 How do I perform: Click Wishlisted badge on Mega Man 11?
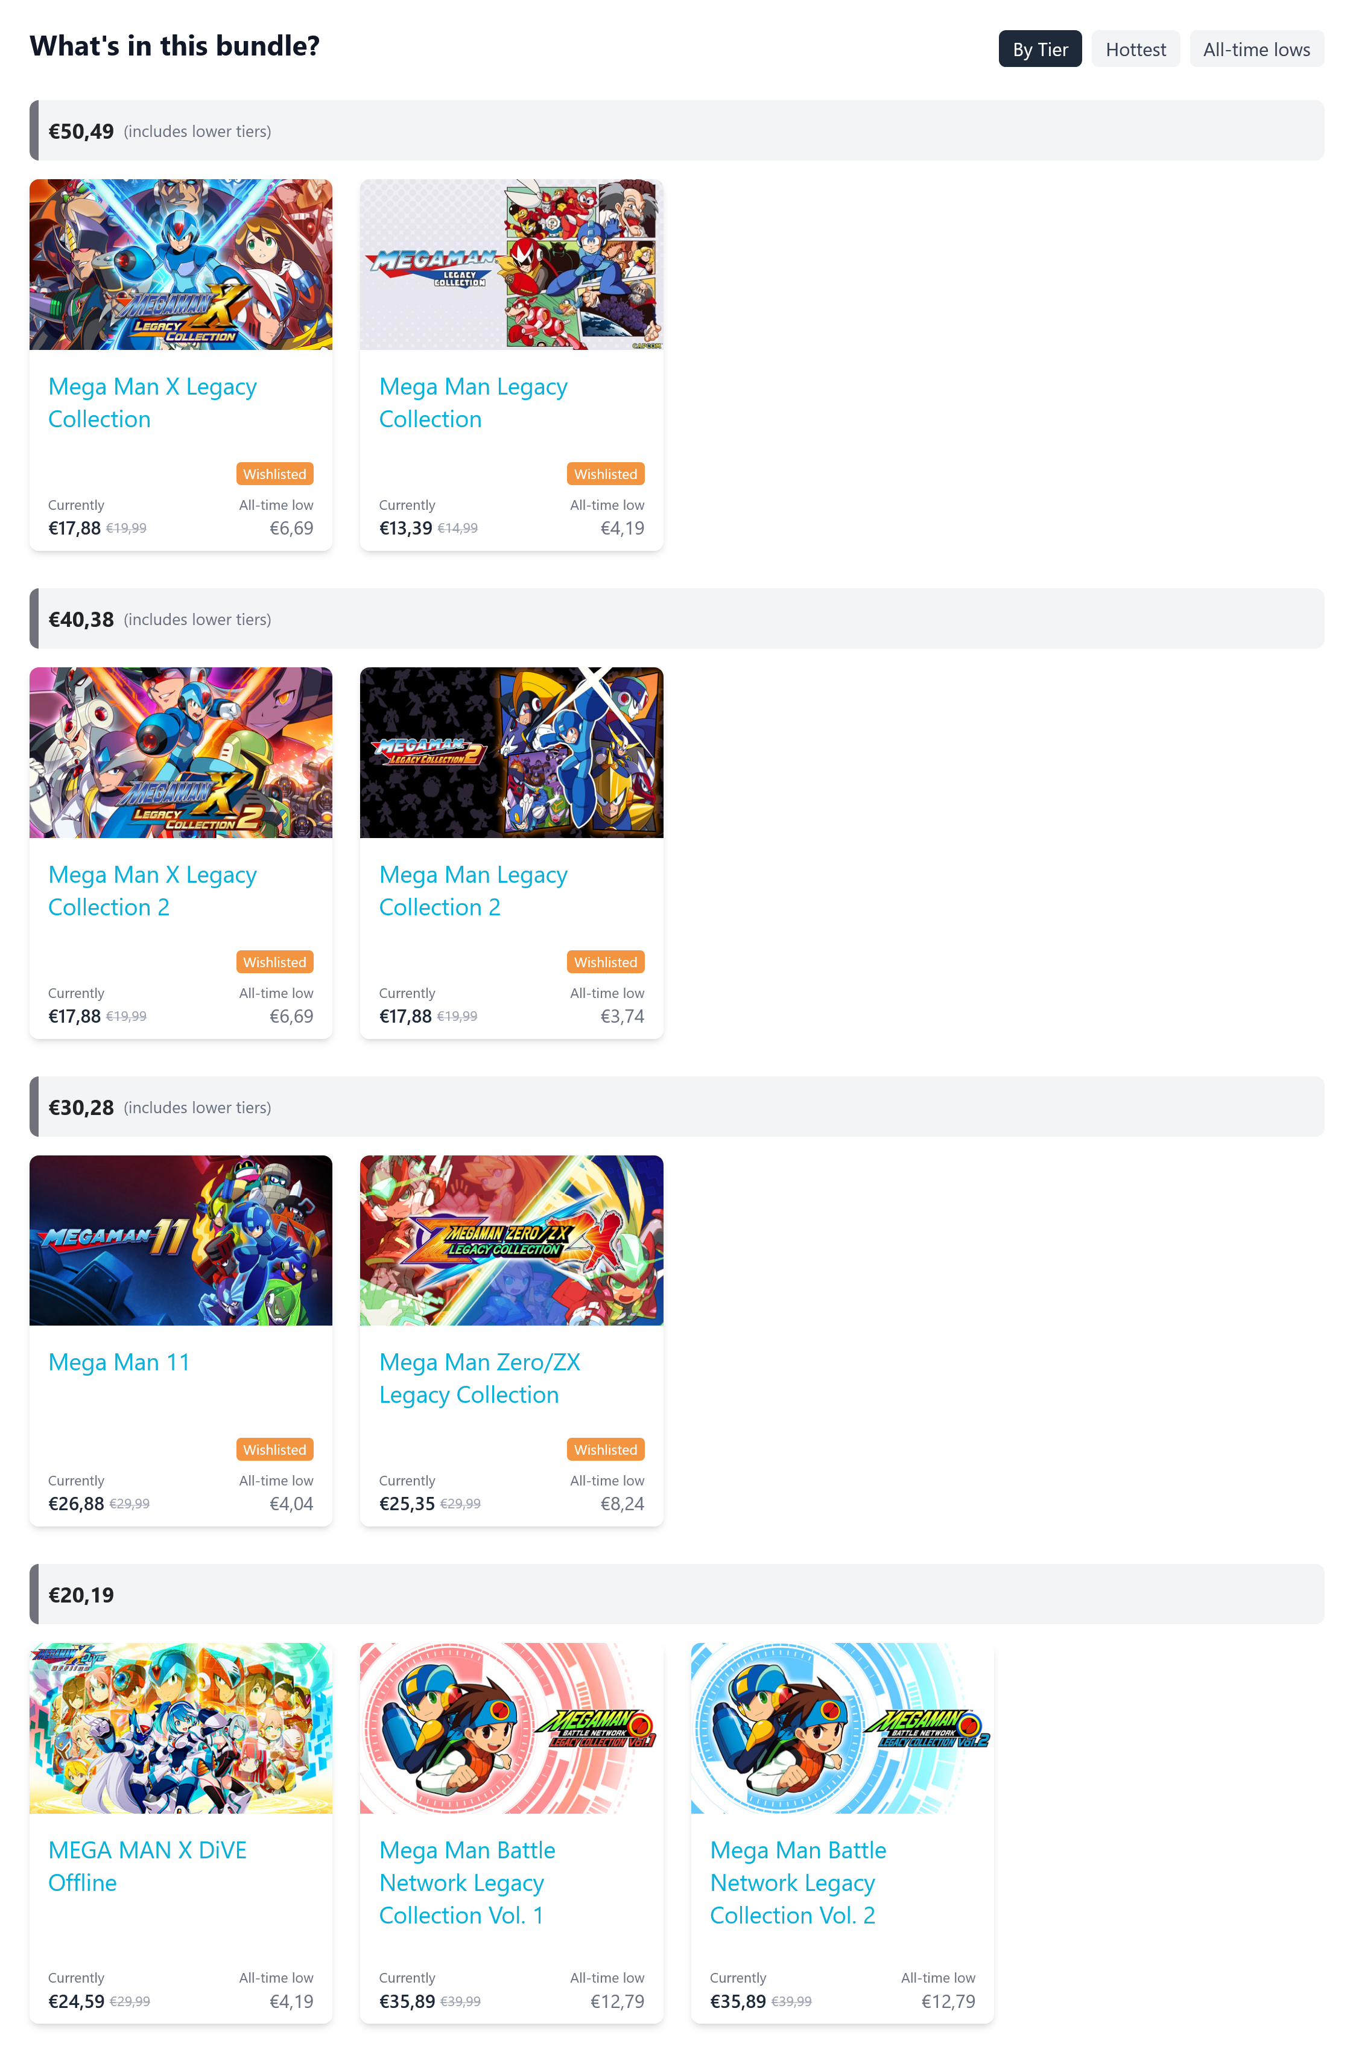click(x=274, y=1449)
